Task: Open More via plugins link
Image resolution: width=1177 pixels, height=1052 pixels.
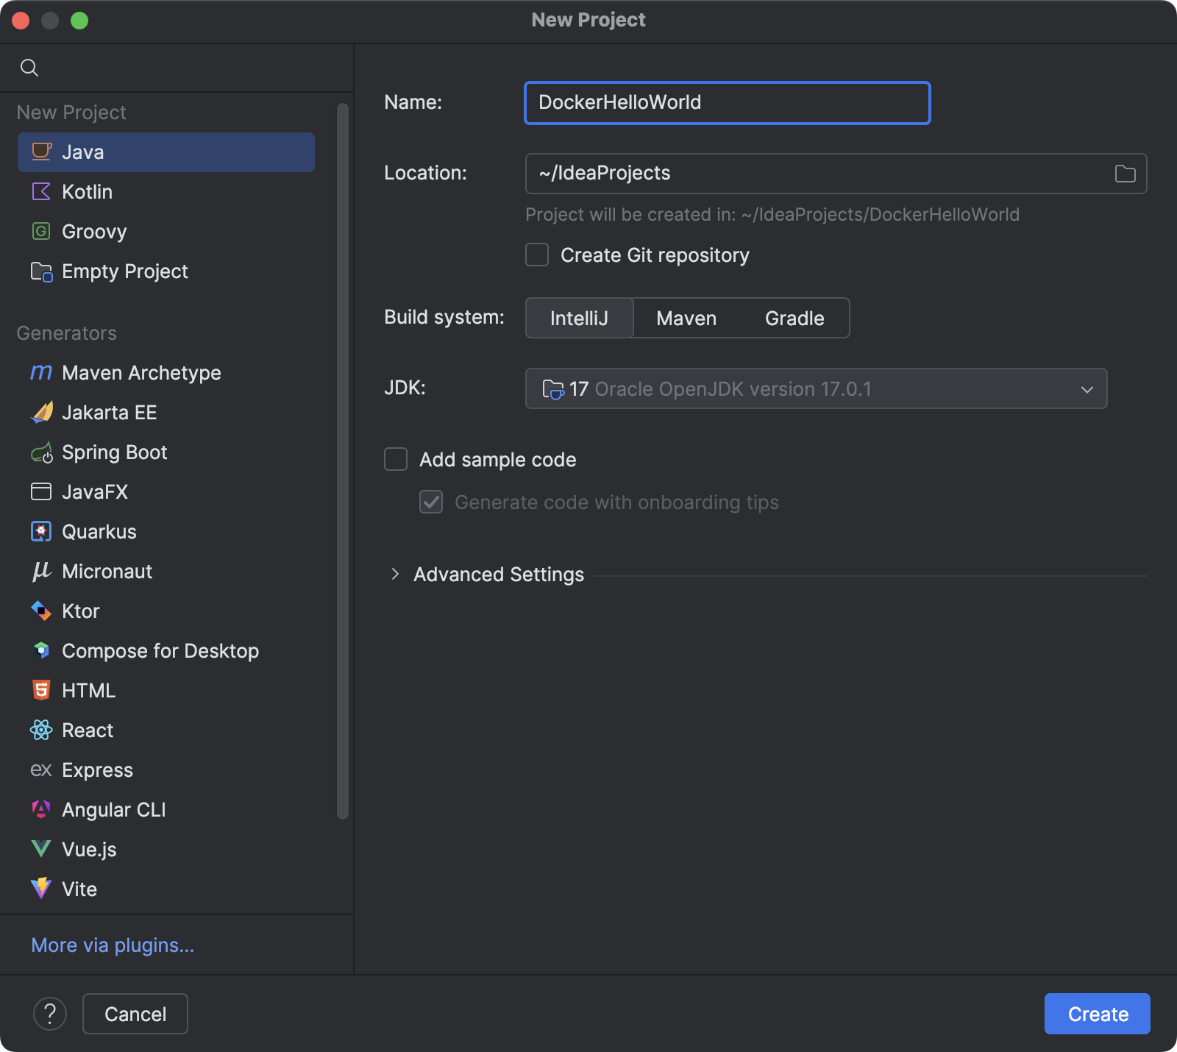Action: coord(112,945)
